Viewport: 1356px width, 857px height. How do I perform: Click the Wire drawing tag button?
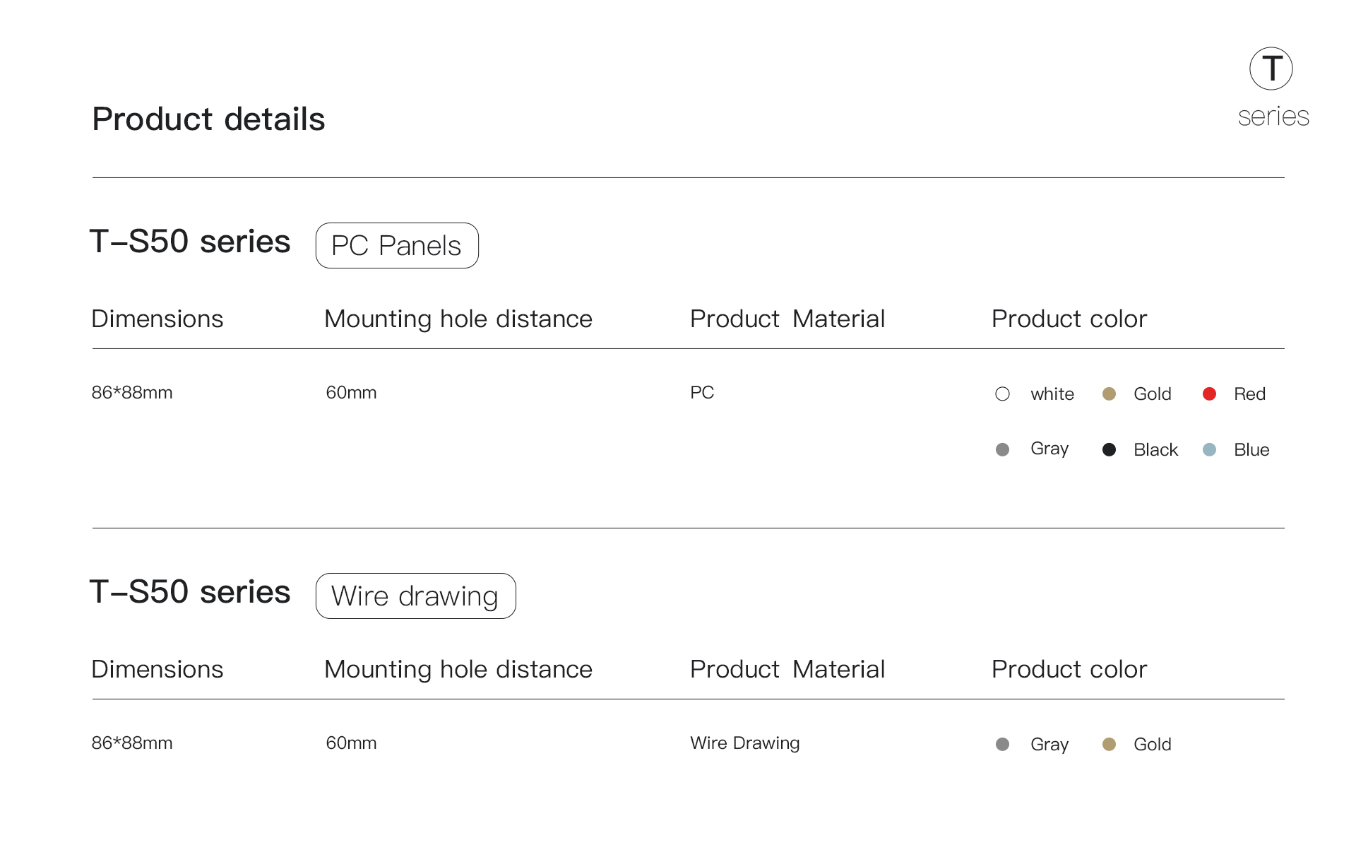point(415,596)
